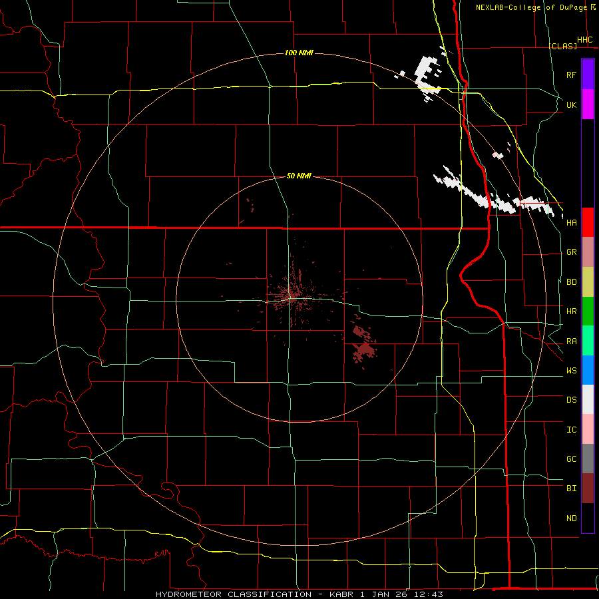Click the white DS legend color swatch
Viewport: 599px width, 599px height.
(x=588, y=399)
